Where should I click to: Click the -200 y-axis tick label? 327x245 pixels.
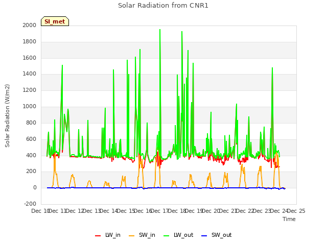pyautogui.click(x=30, y=204)
